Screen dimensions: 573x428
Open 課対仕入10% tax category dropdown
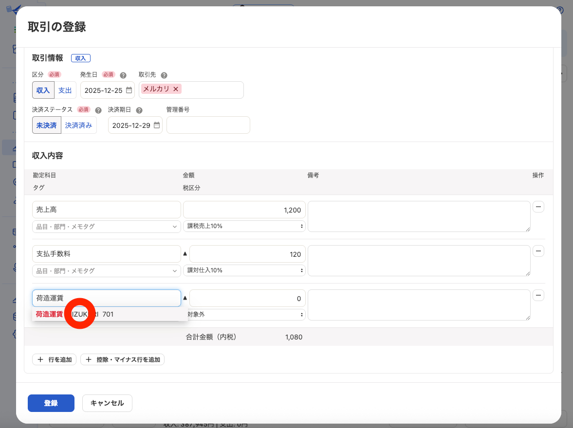(244, 270)
